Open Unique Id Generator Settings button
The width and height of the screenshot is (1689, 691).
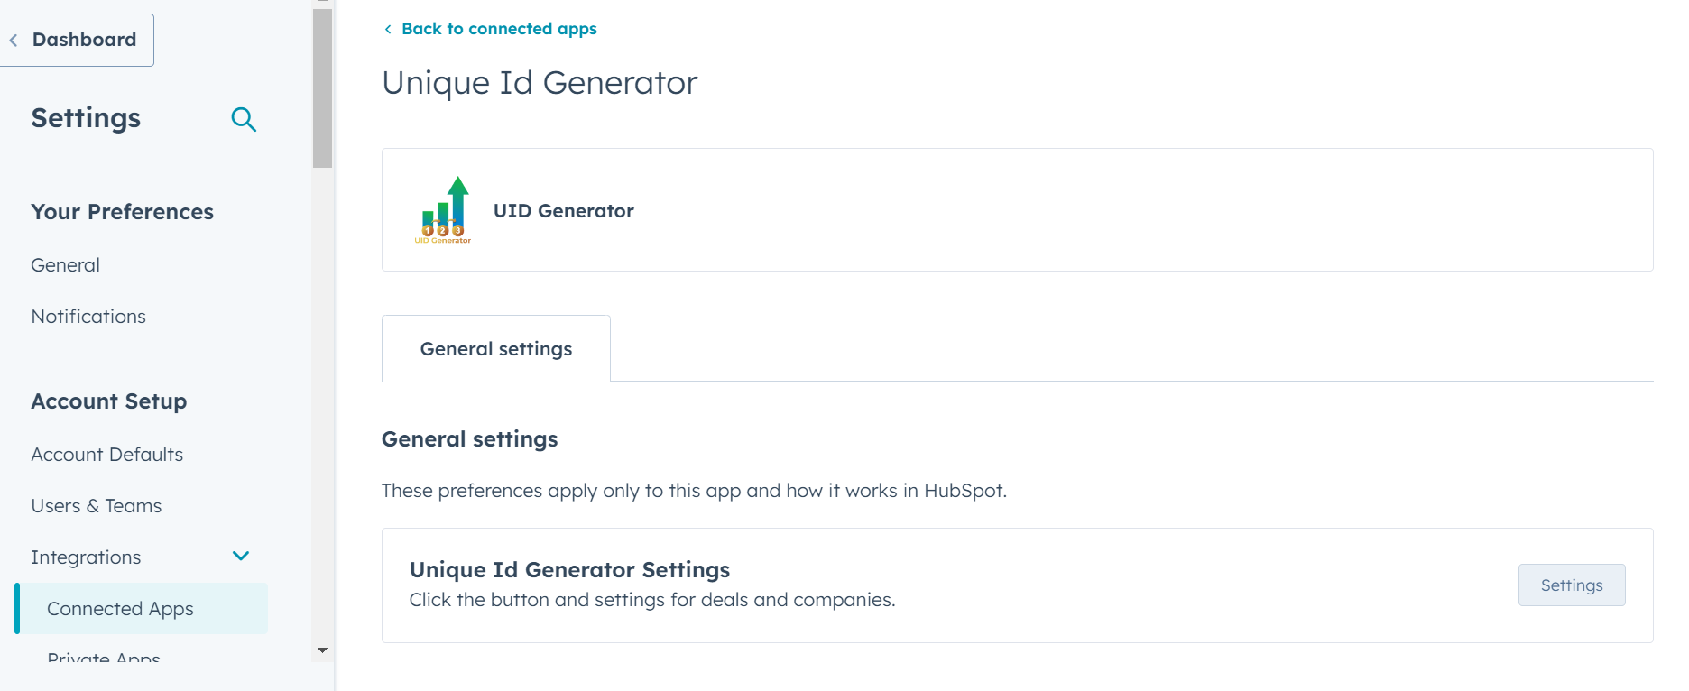point(1571,585)
